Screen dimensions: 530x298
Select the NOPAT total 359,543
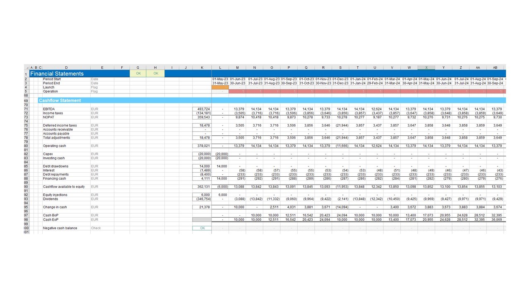(202, 117)
